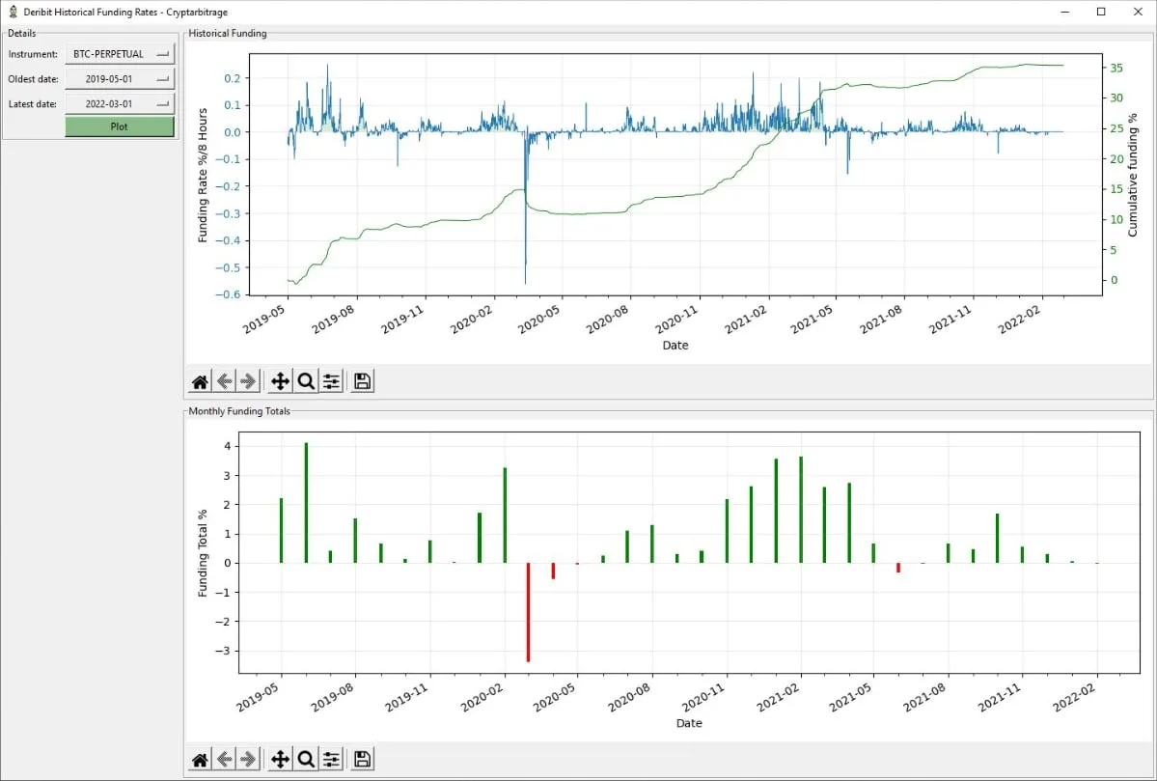1157x781 pixels.
Task: Click the Home icon in Historical Funding toolbar
Action: point(200,381)
